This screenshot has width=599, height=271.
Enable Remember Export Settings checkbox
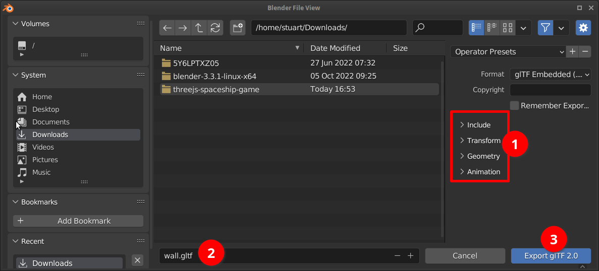click(515, 106)
